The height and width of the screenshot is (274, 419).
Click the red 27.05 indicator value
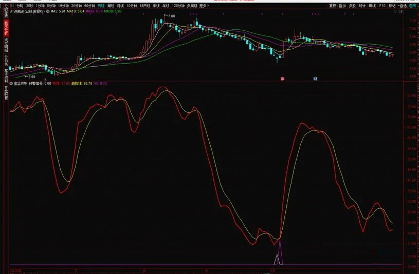66,84
